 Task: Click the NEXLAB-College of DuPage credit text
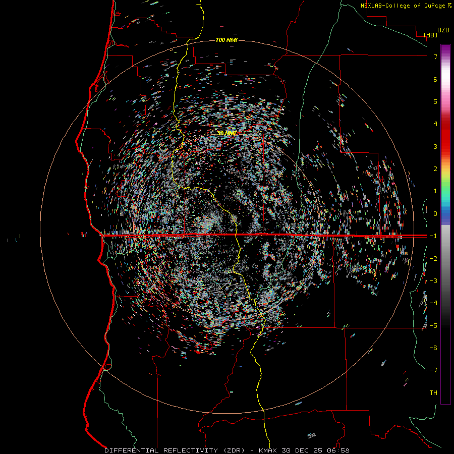pyautogui.click(x=404, y=6)
